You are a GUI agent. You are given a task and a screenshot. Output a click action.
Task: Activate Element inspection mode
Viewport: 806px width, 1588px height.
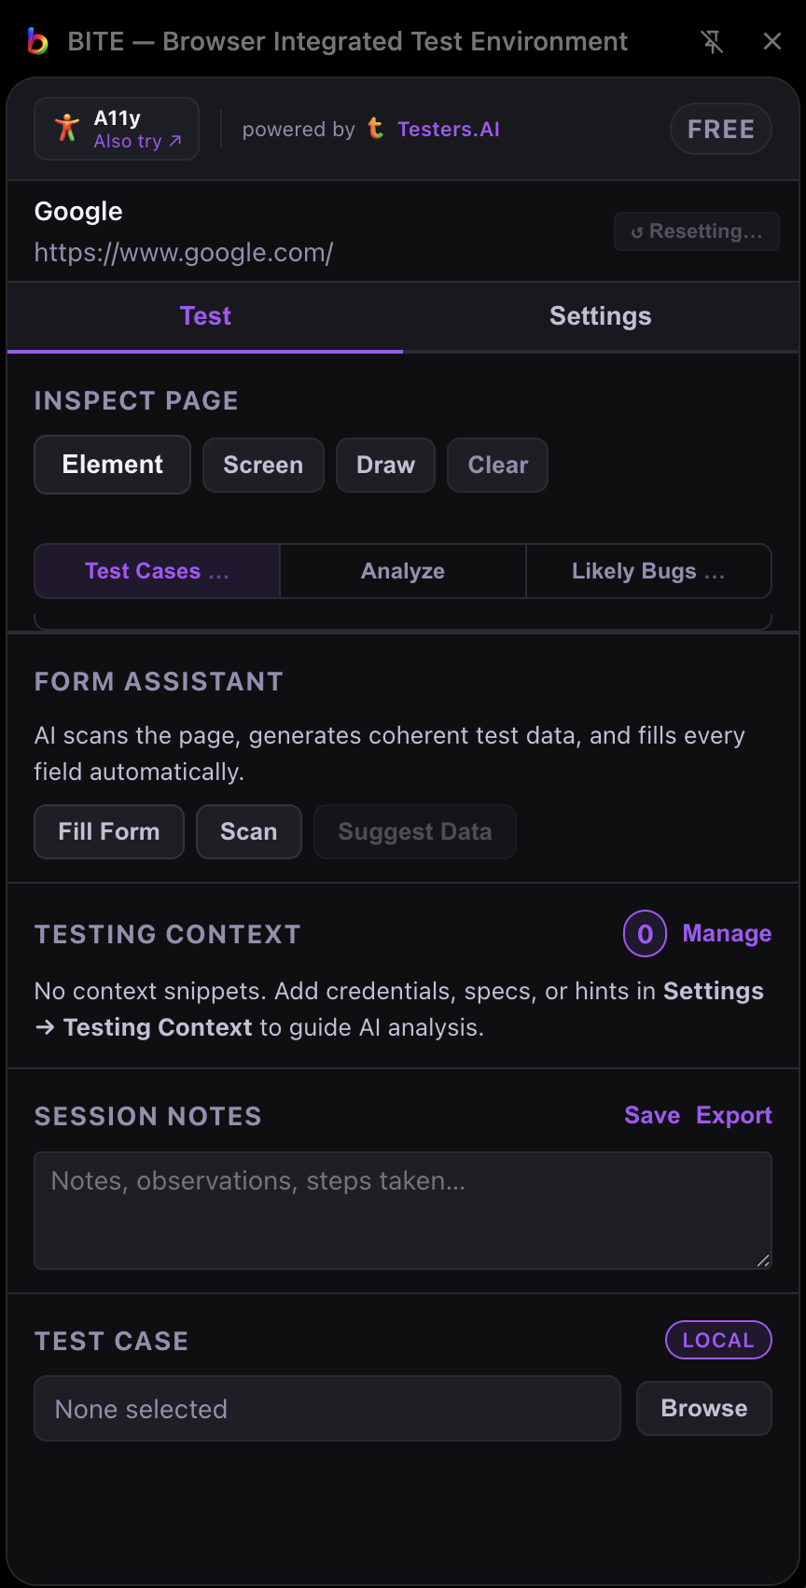(112, 465)
